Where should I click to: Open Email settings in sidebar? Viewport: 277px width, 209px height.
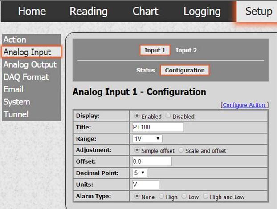13,89
